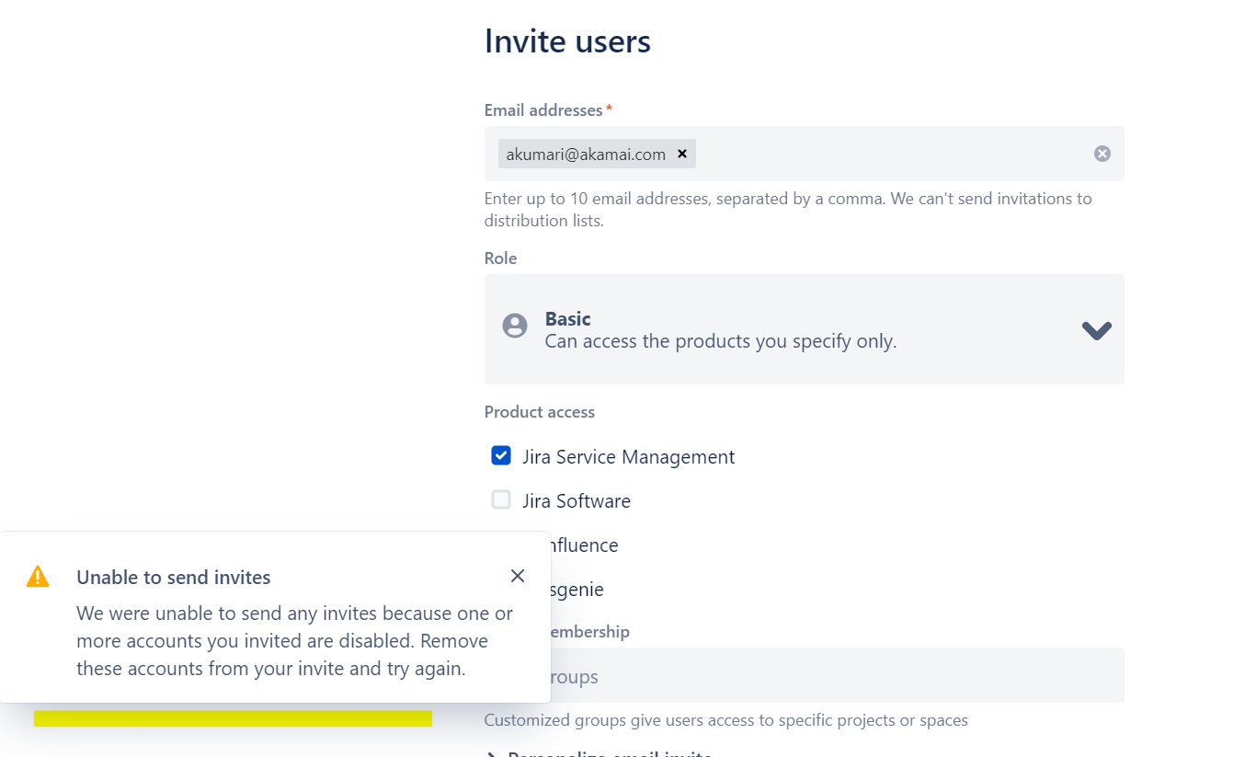
Task: Click the disclosure arrow beside Personalize email invite
Action: (x=490, y=753)
